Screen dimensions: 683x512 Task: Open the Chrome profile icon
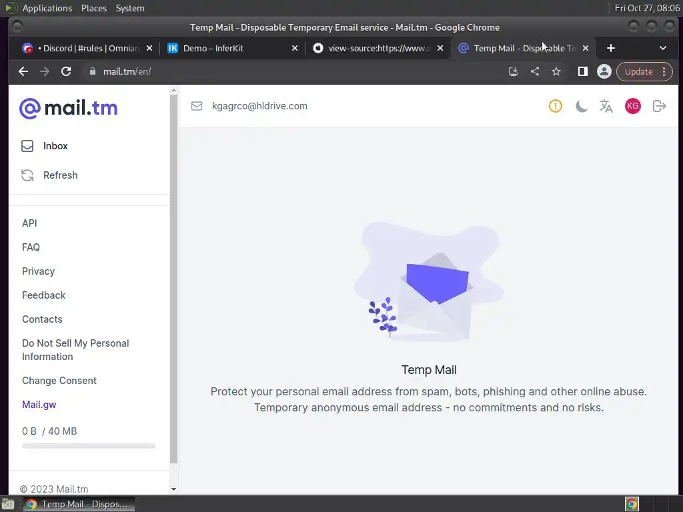pos(604,71)
